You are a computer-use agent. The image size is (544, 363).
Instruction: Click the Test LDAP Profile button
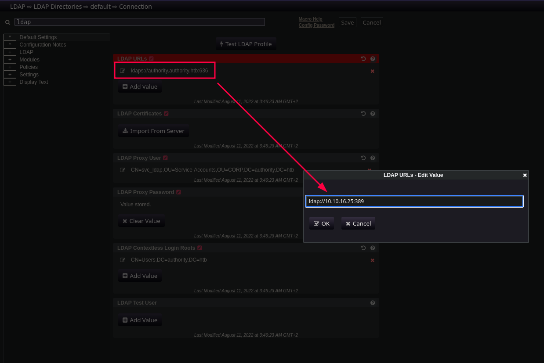point(246,44)
